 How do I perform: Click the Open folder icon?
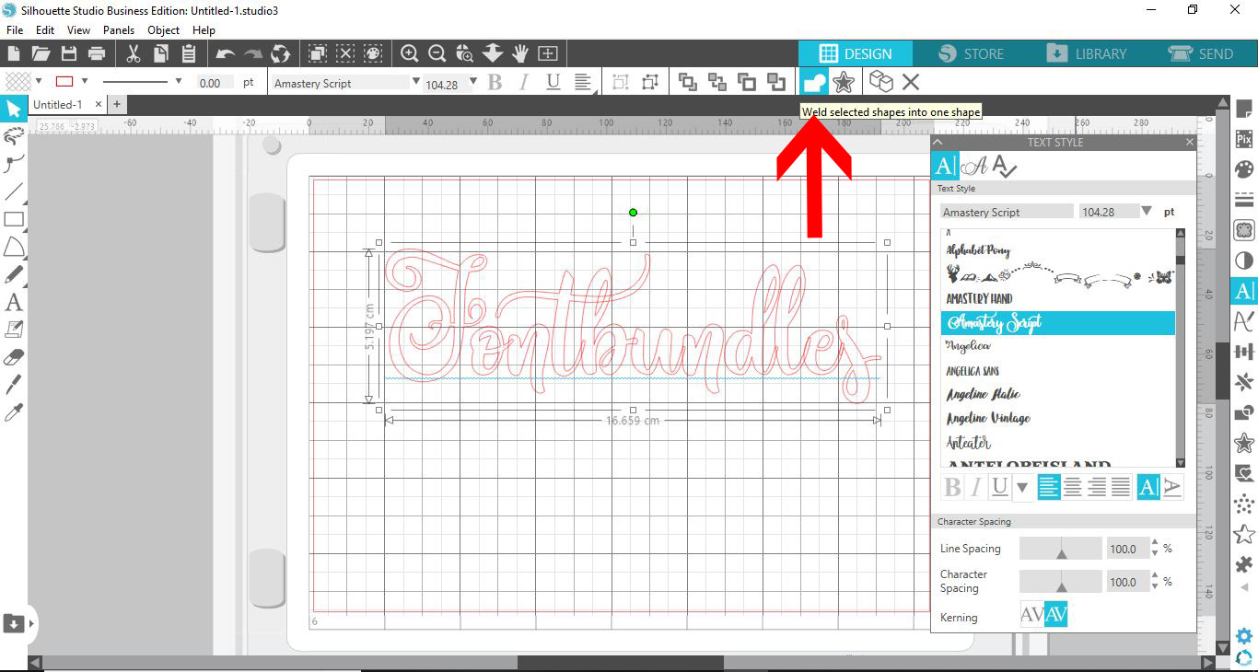41,53
